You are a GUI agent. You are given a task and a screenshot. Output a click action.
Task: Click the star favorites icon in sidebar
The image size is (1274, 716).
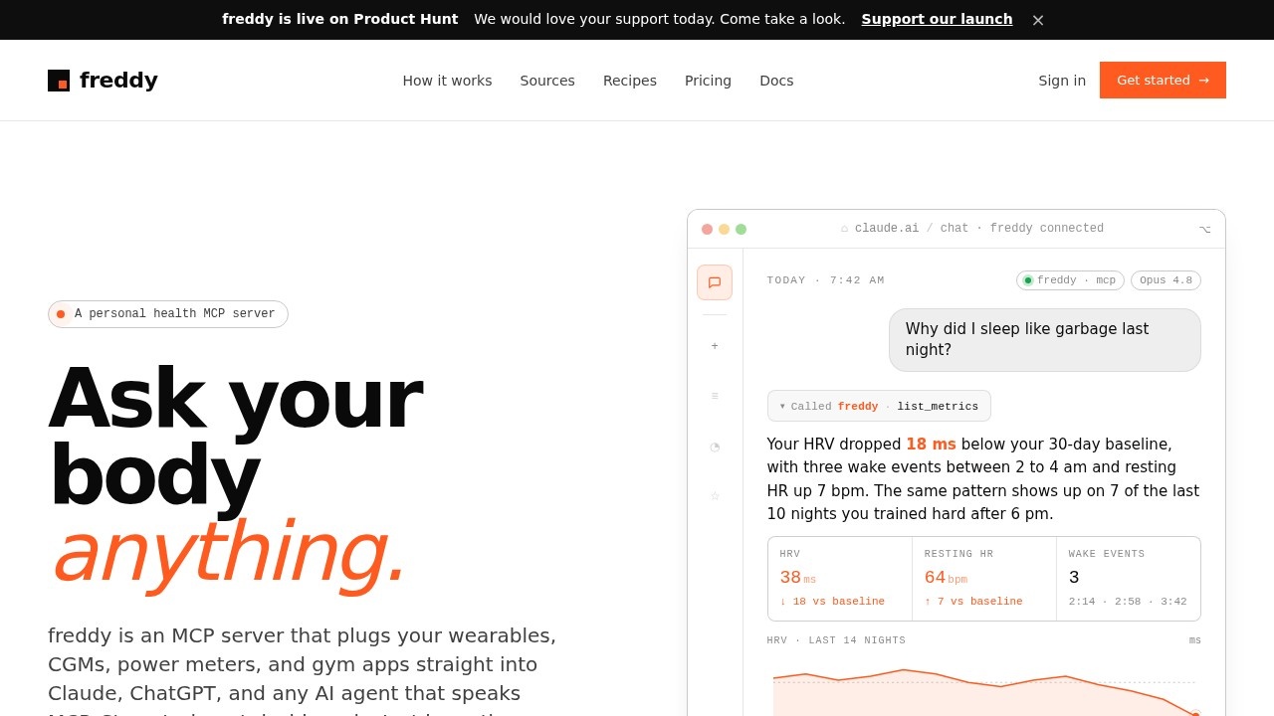coord(715,495)
